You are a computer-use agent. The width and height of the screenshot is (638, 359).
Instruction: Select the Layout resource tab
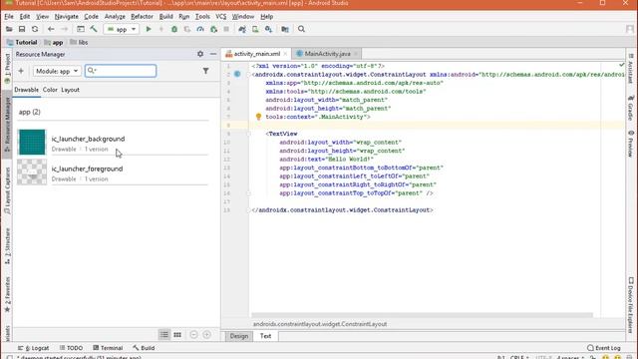point(71,90)
